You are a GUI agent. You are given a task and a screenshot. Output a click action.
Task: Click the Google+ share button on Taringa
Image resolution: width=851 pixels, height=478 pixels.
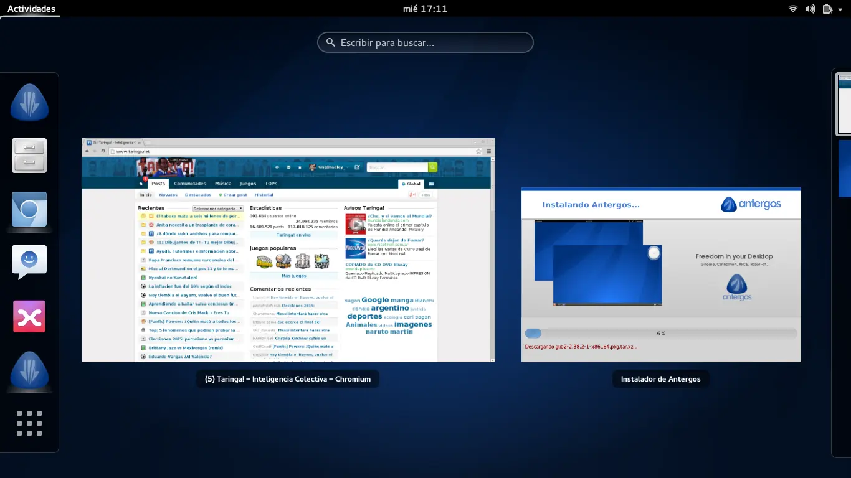coord(412,195)
